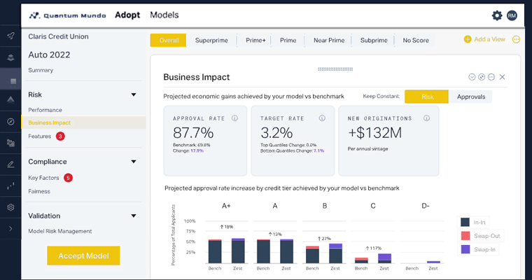532x280 pixels.
Task: Collapse the Risk section
Action: (x=134, y=94)
